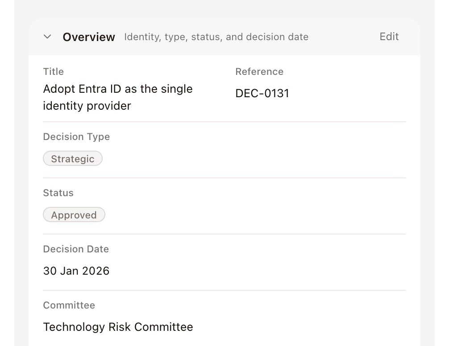449x346 pixels.
Task: Click the Committee field label
Action: (69, 305)
